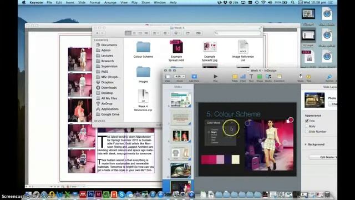The height and width of the screenshot is (200, 355).
Task: Open the Format menu in menu bar
Action: [95, 2]
